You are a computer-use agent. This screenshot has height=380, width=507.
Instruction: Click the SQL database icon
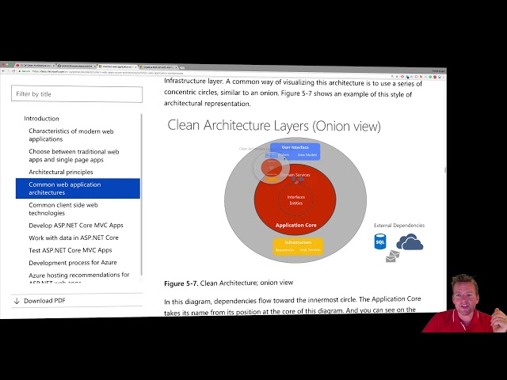[380, 241]
